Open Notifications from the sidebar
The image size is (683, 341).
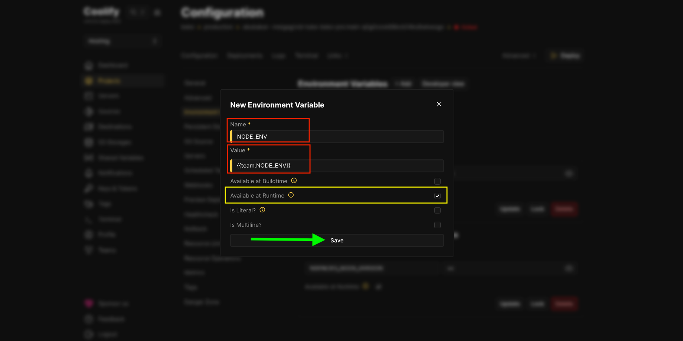[114, 173]
